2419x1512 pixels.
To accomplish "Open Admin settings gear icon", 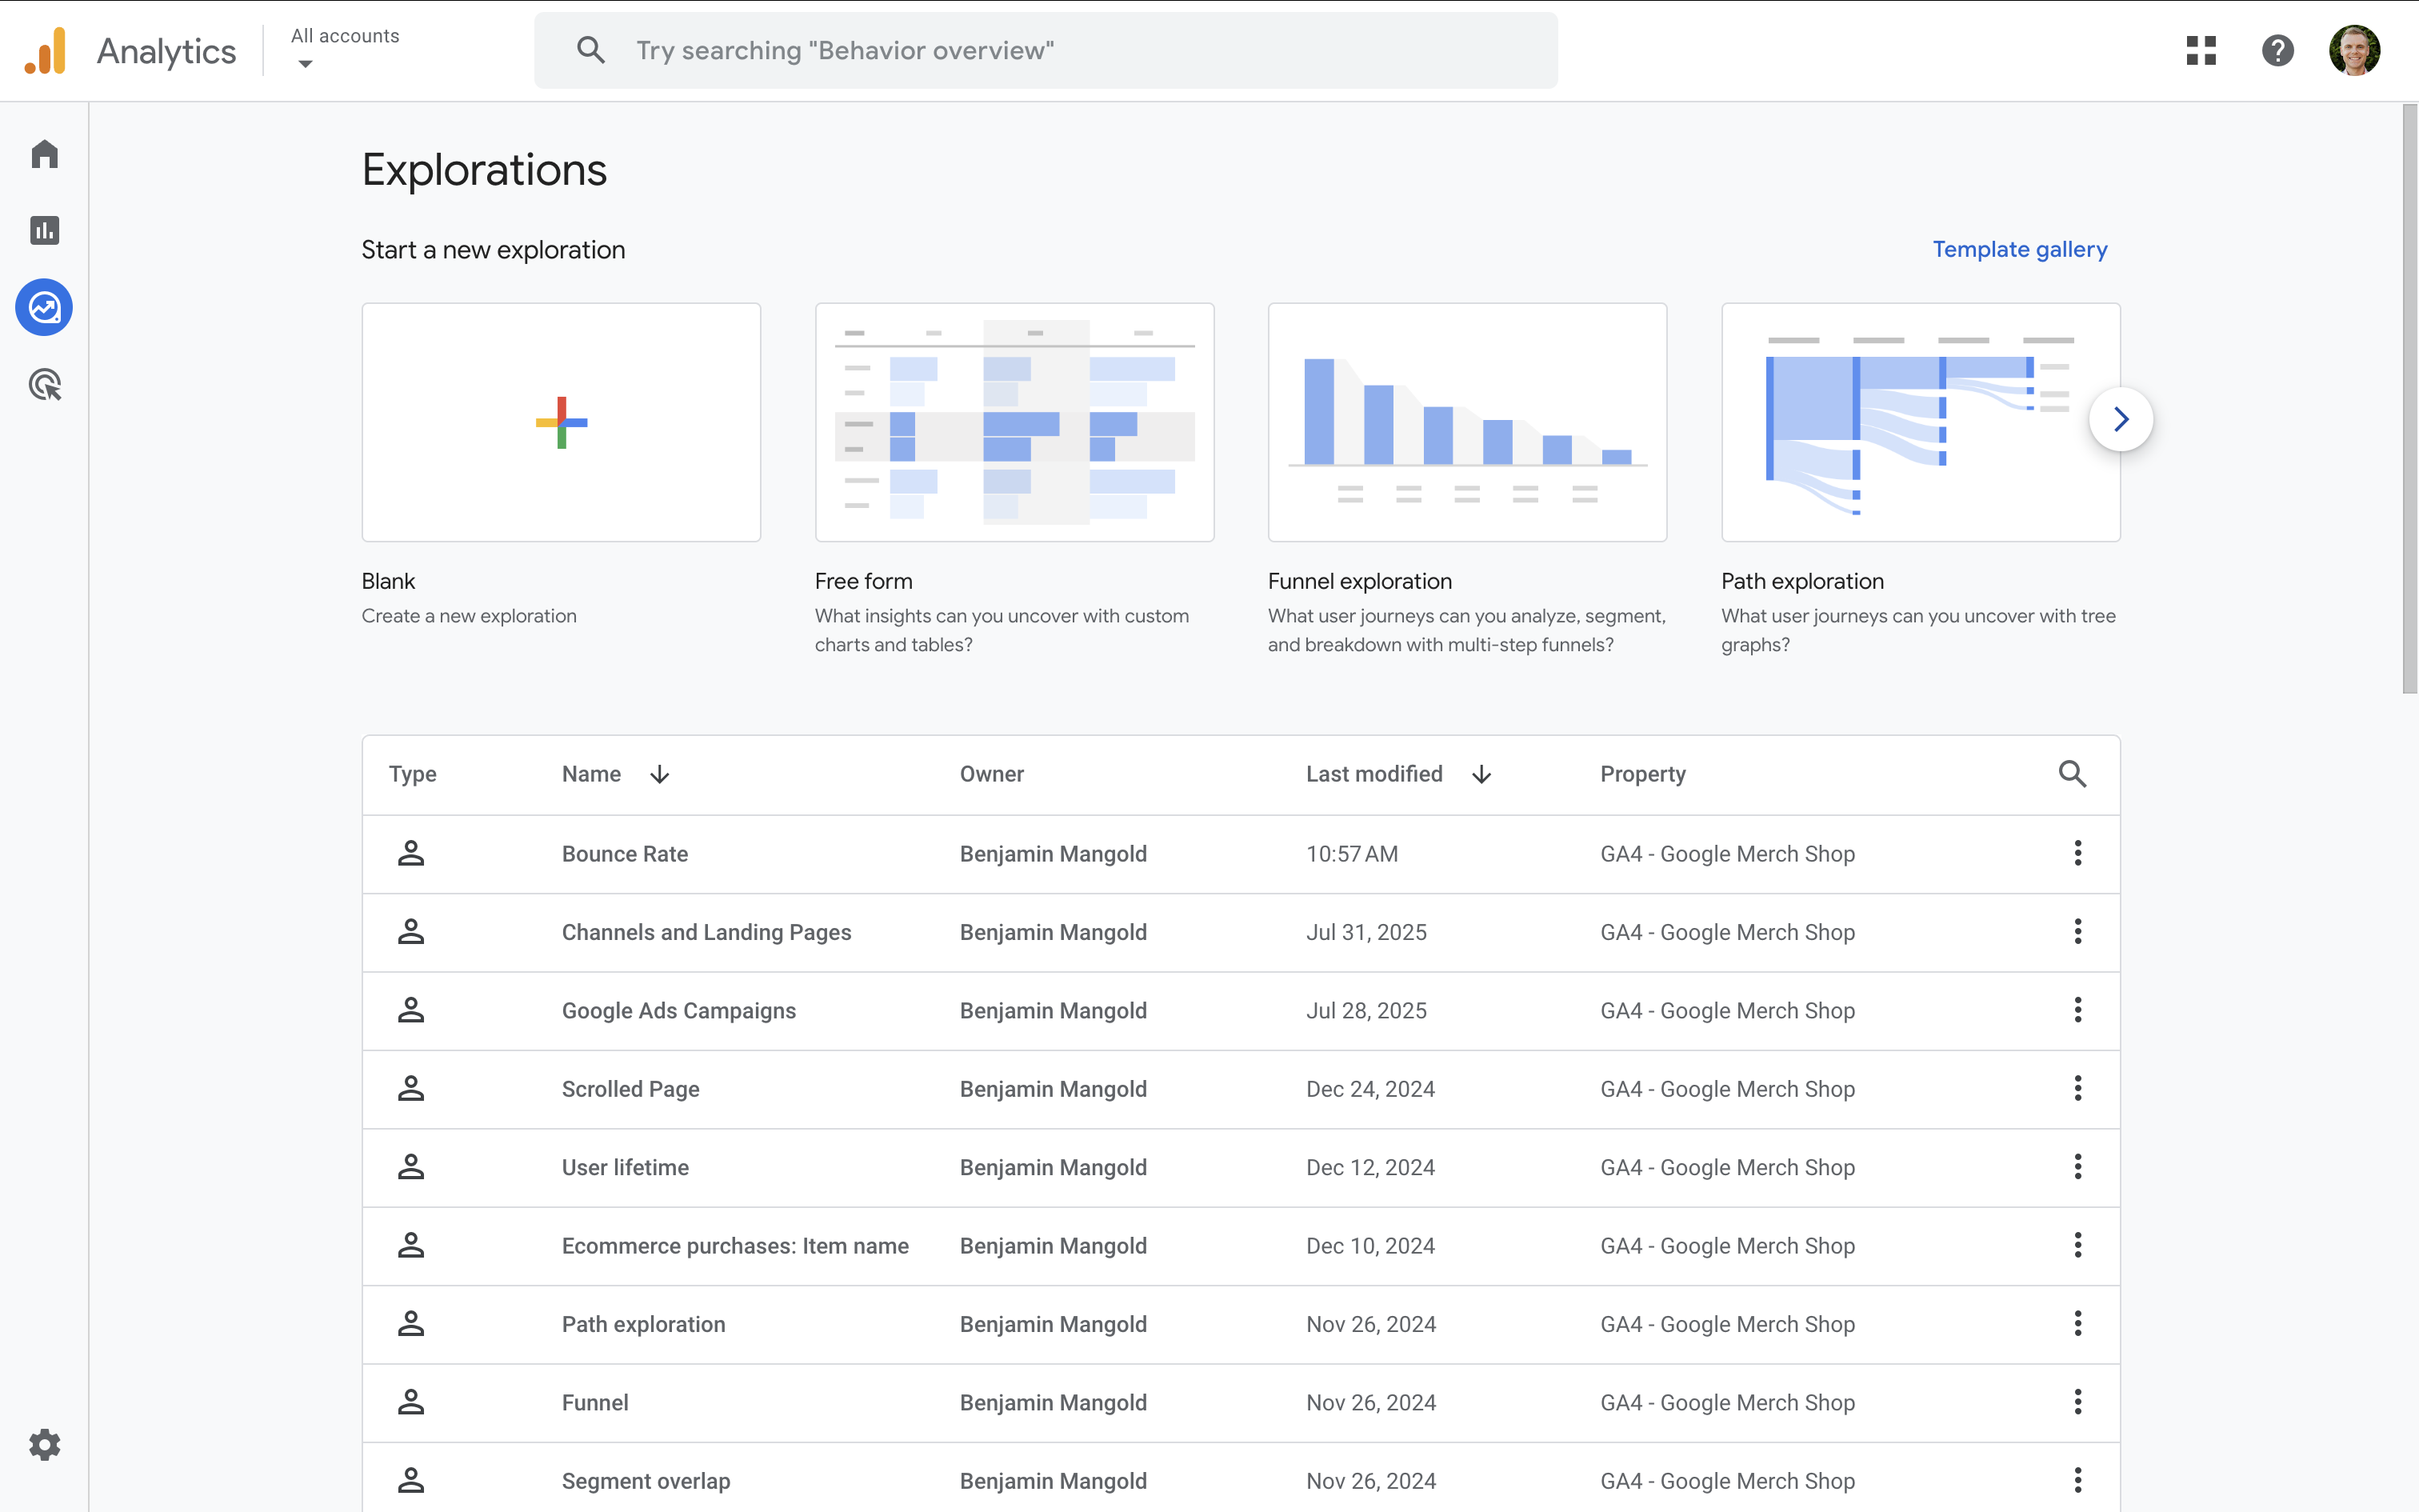I will coord(44,1445).
